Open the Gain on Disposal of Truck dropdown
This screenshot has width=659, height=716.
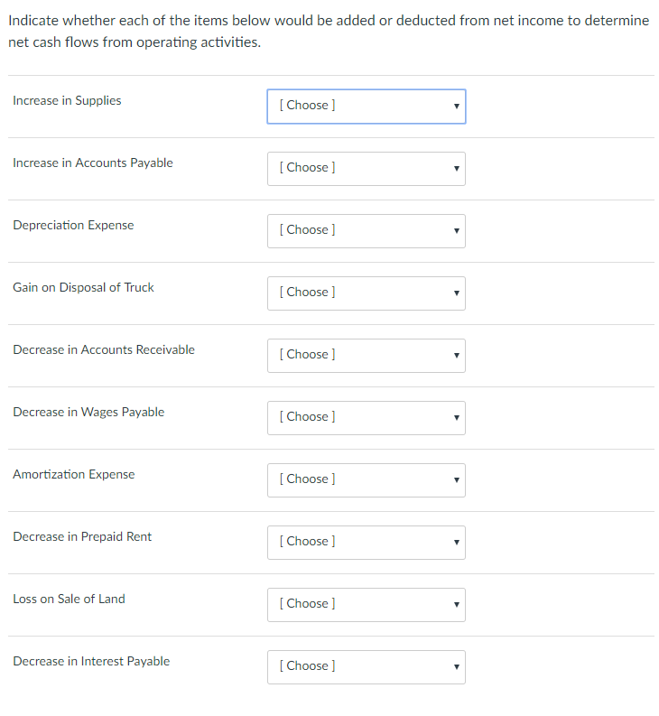[366, 293]
